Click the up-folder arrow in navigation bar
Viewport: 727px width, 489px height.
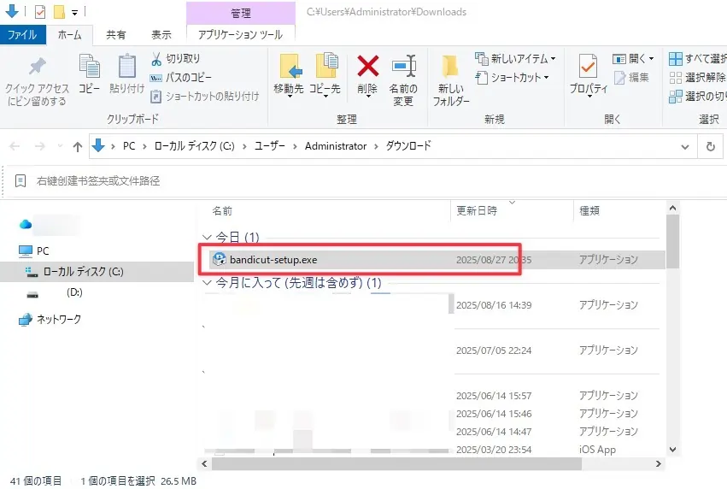78,146
